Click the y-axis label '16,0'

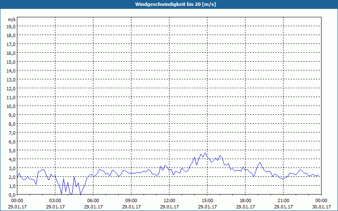point(12,53)
